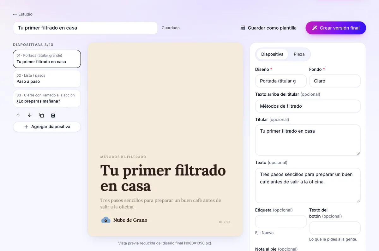Viewport: 379px width, 251px height.
Task: Open the Fondo dropdown set to Claro
Action: [335, 81]
